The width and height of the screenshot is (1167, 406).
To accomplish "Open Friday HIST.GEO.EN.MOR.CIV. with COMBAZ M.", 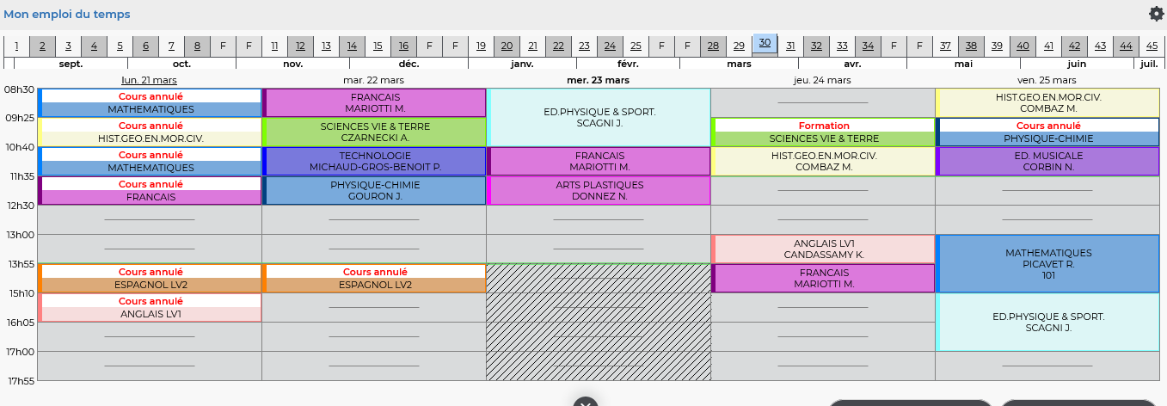I will pyautogui.click(x=1047, y=102).
